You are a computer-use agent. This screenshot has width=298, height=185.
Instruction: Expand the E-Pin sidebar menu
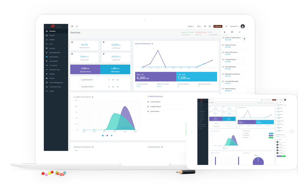56,44
